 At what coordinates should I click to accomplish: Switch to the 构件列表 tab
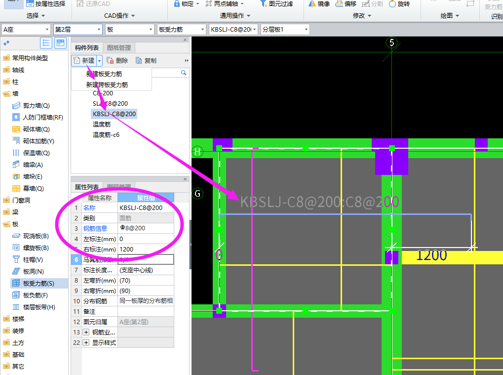click(86, 48)
